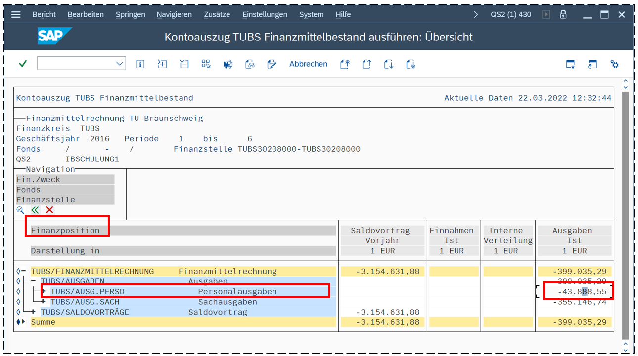Click the green double-arrow back icon

pos(35,210)
